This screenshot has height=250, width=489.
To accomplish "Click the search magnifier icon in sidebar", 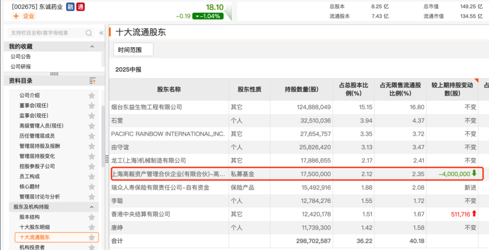I will (88, 33).
